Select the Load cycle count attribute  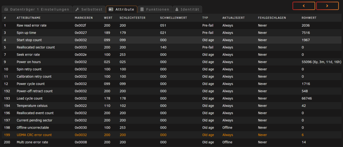[171, 98]
